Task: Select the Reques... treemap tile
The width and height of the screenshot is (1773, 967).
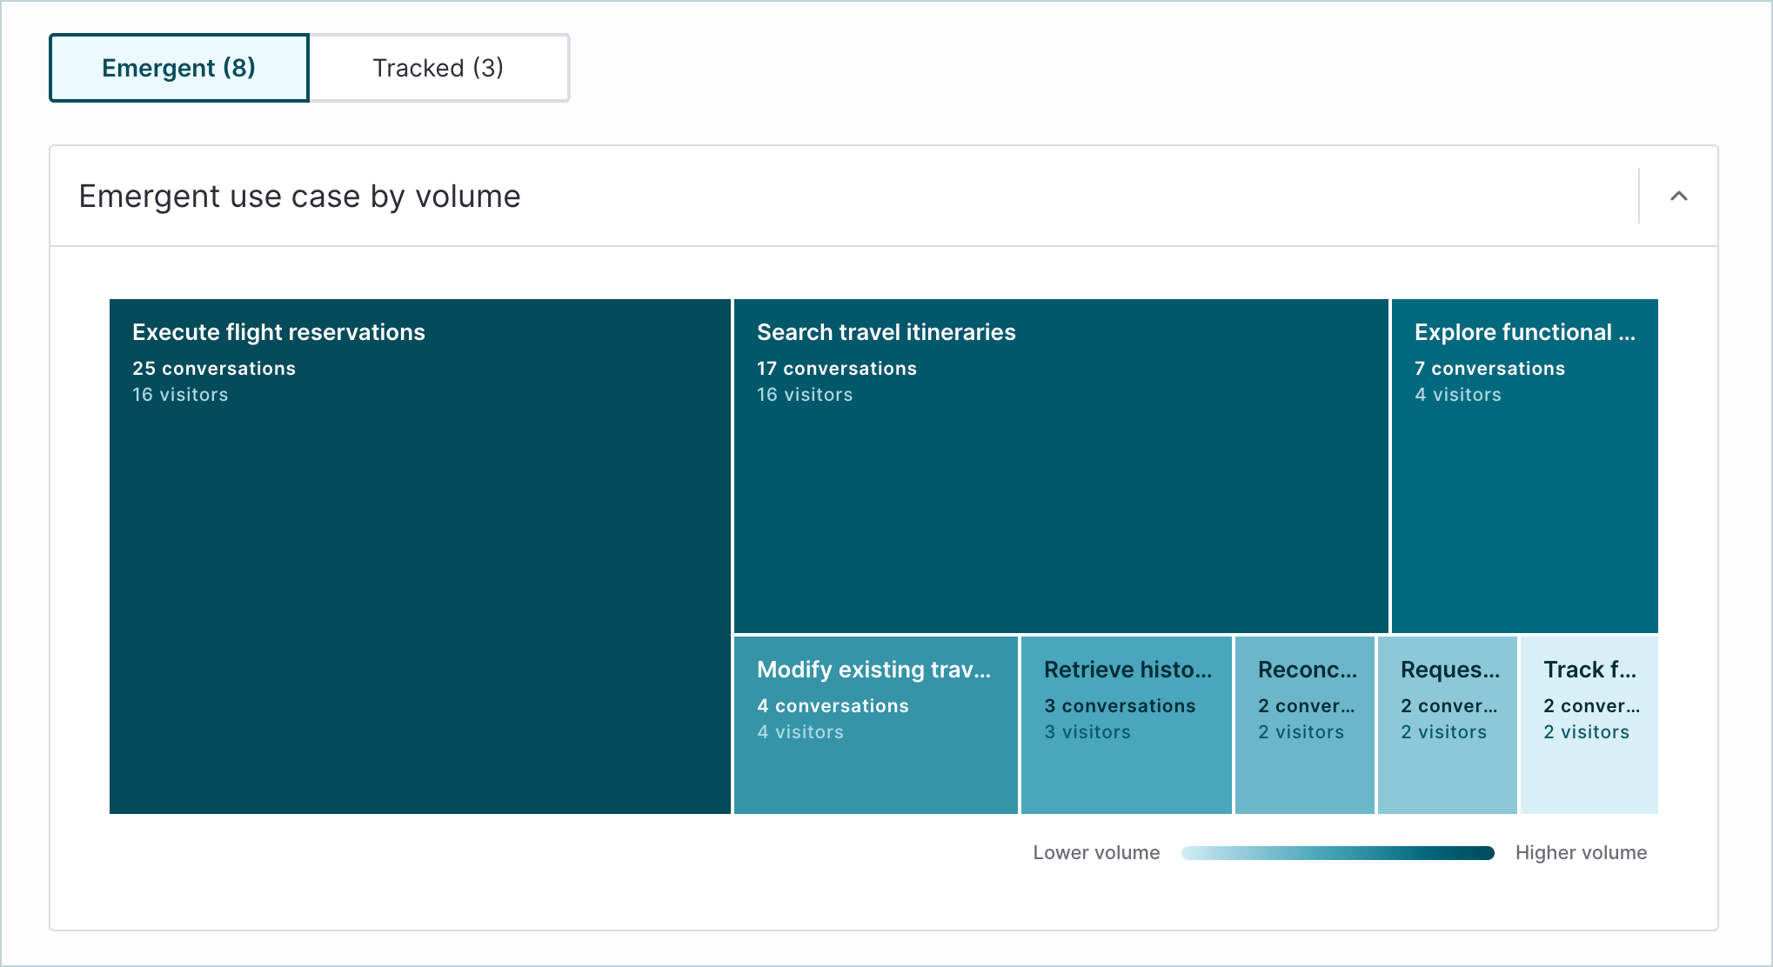Action: 1448,725
